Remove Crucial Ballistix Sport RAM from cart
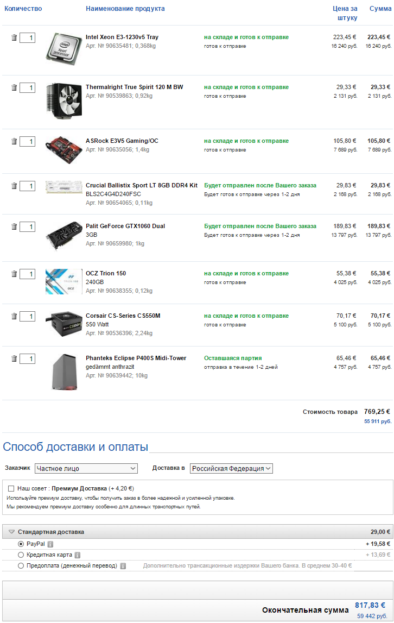 coord(14,186)
